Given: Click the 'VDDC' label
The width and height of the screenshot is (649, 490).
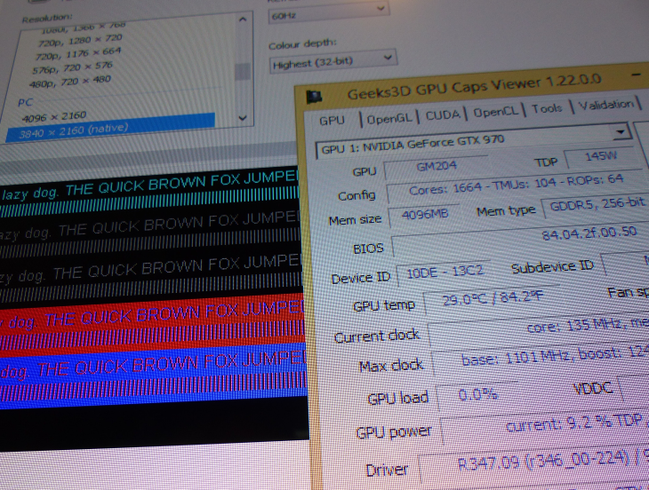Looking at the screenshot, I should pyautogui.click(x=593, y=389).
